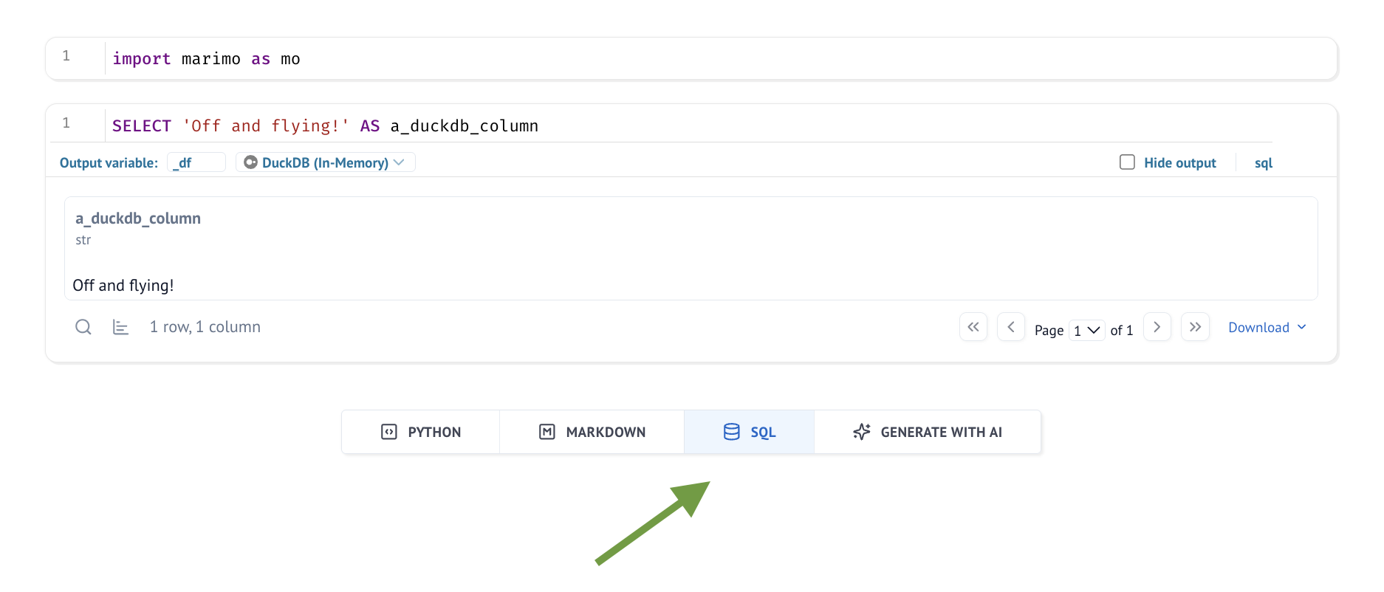Click the sql language toggle label
The image size is (1384, 592).
(1263, 162)
